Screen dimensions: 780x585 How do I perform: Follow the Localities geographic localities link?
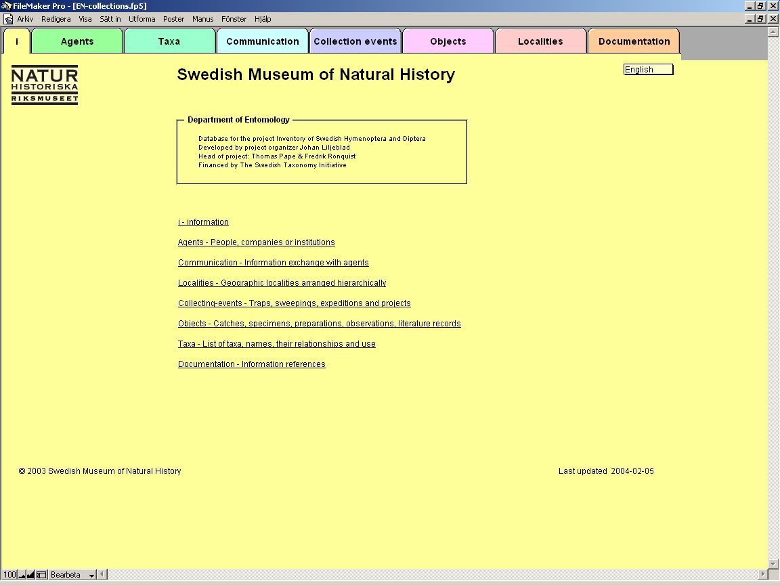tap(282, 283)
